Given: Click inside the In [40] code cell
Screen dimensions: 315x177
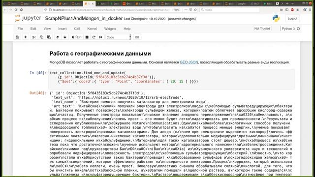Looking at the screenshot, I should 171,79.
